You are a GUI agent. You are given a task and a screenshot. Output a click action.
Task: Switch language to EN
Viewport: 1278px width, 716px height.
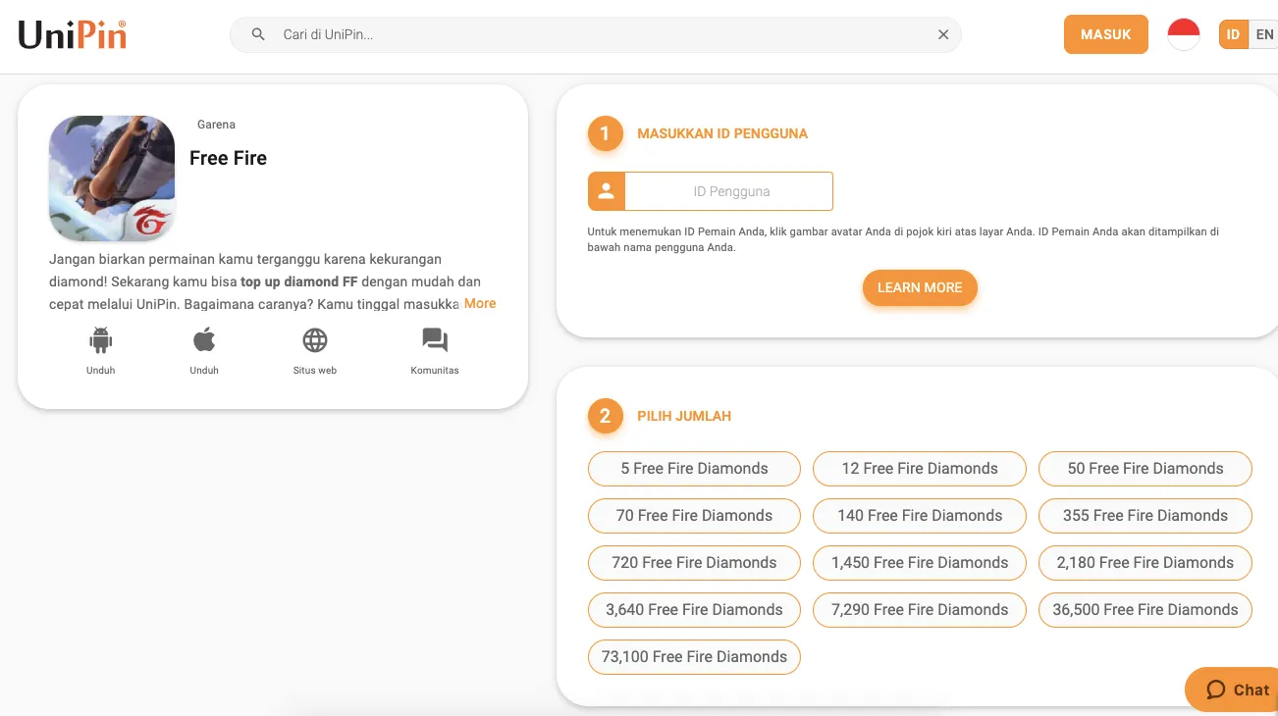pyautogui.click(x=1264, y=34)
